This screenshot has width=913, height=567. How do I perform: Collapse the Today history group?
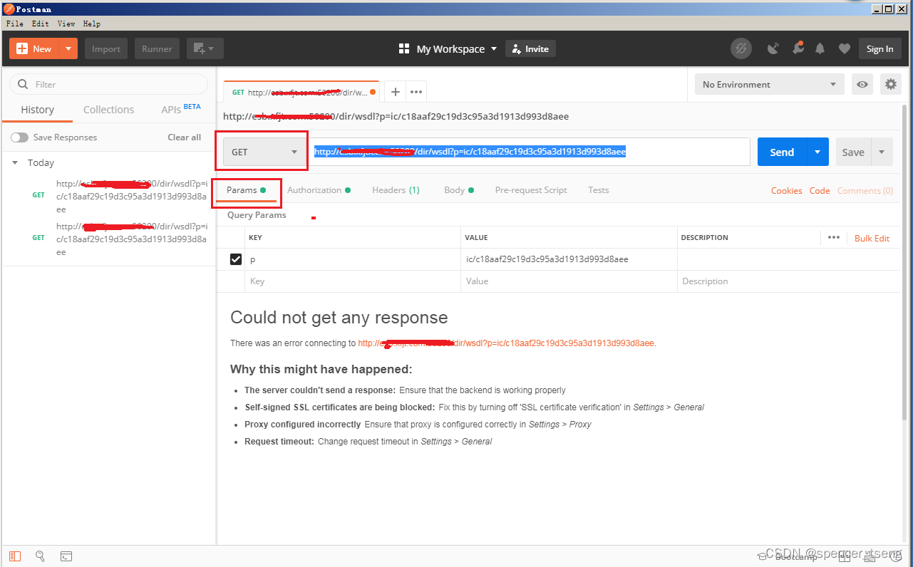coord(15,162)
